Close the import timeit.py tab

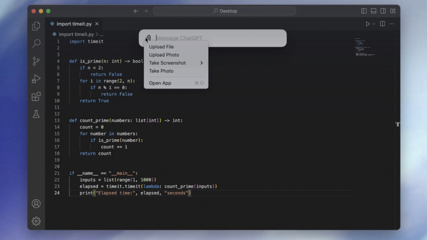97,24
